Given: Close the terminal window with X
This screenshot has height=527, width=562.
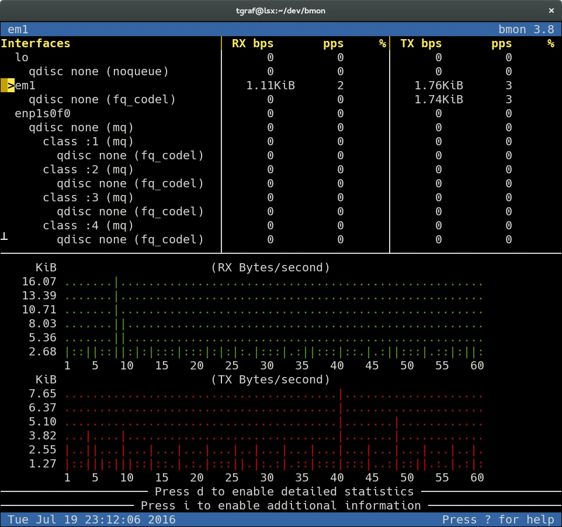Looking at the screenshot, I should point(551,11).
